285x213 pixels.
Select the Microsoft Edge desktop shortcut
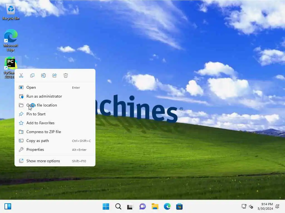[x=11, y=40]
